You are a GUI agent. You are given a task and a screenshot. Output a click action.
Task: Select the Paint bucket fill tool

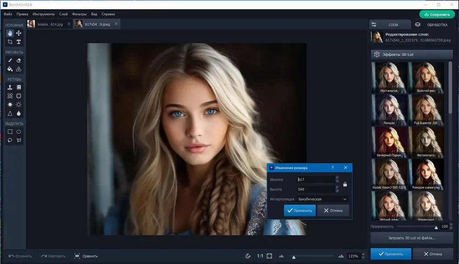[10, 69]
